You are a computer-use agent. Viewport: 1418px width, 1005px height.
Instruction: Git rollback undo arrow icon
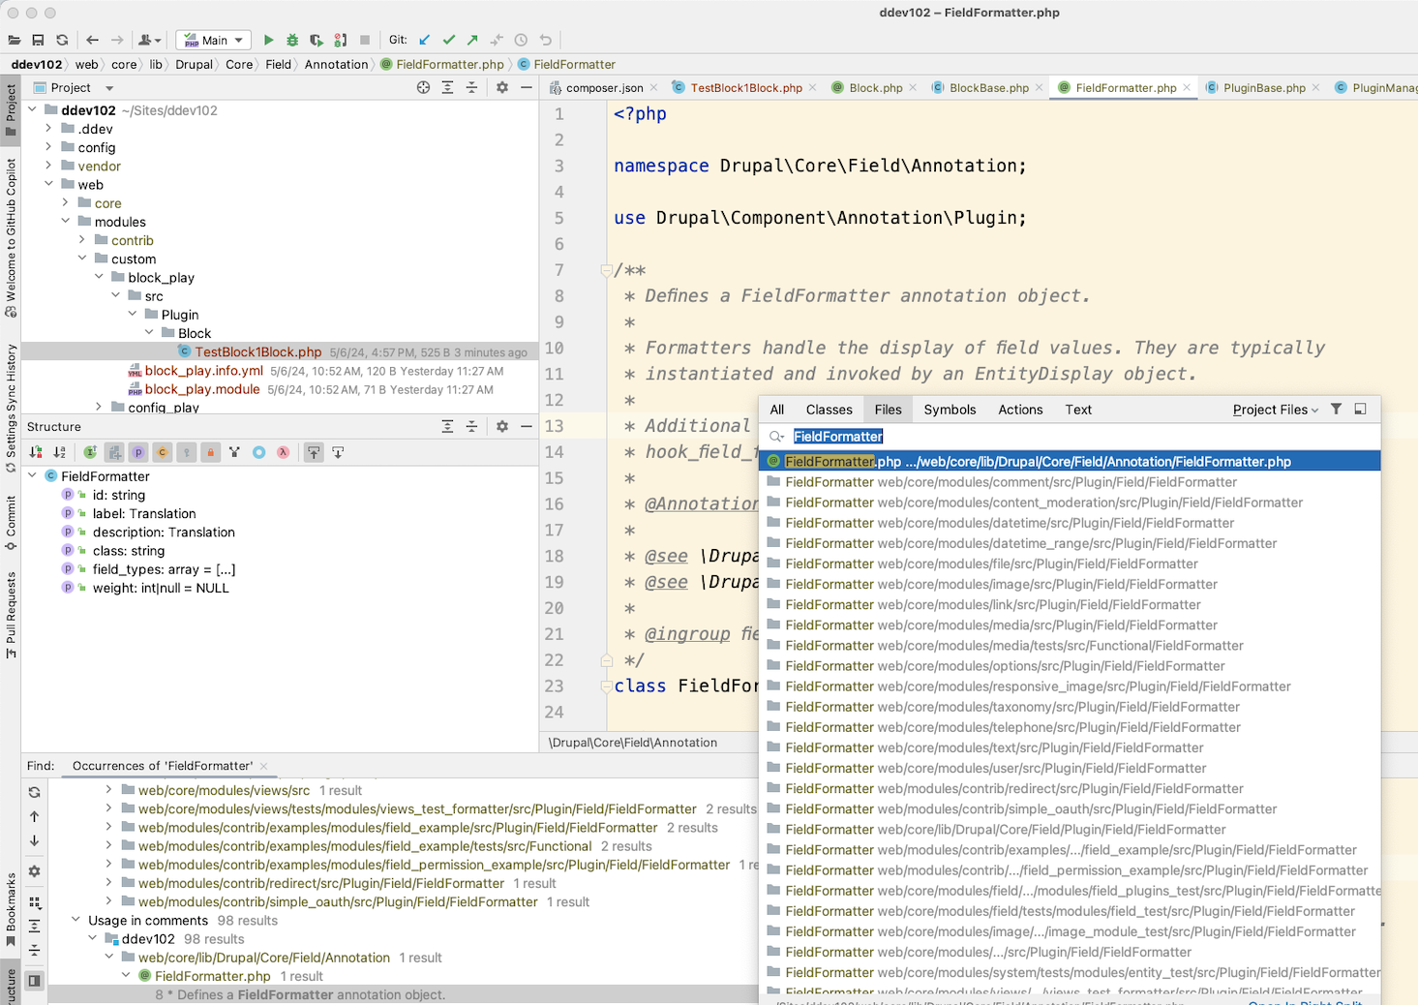[x=545, y=40]
